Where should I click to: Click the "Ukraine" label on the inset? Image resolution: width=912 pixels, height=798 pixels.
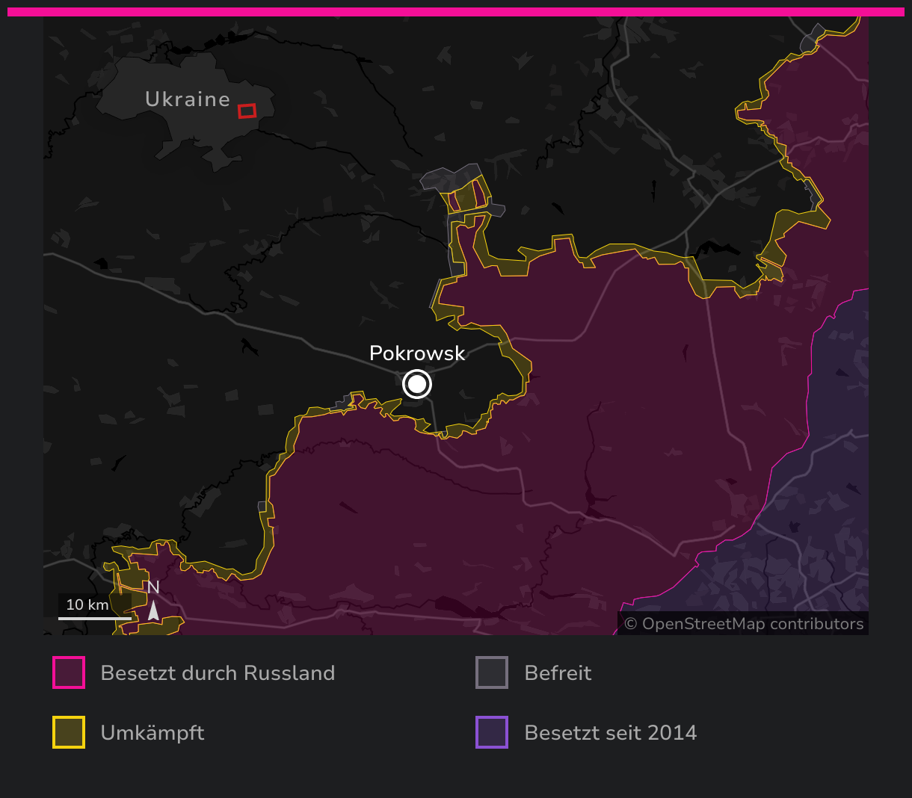(188, 99)
